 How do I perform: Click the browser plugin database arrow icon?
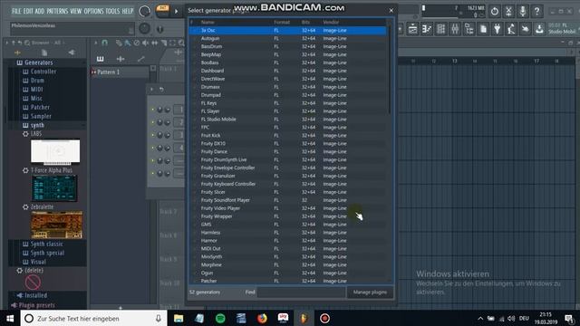coord(72,53)
